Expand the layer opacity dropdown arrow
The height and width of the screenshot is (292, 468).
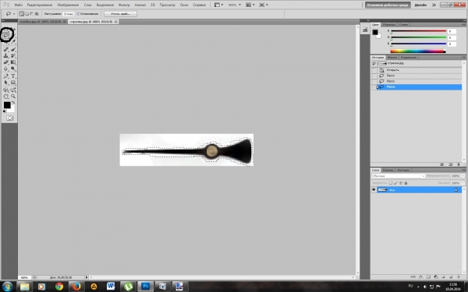pos(463,176)
